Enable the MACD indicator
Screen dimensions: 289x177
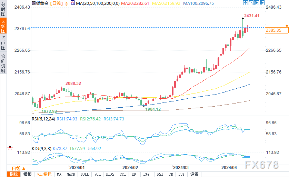point(71,174)
